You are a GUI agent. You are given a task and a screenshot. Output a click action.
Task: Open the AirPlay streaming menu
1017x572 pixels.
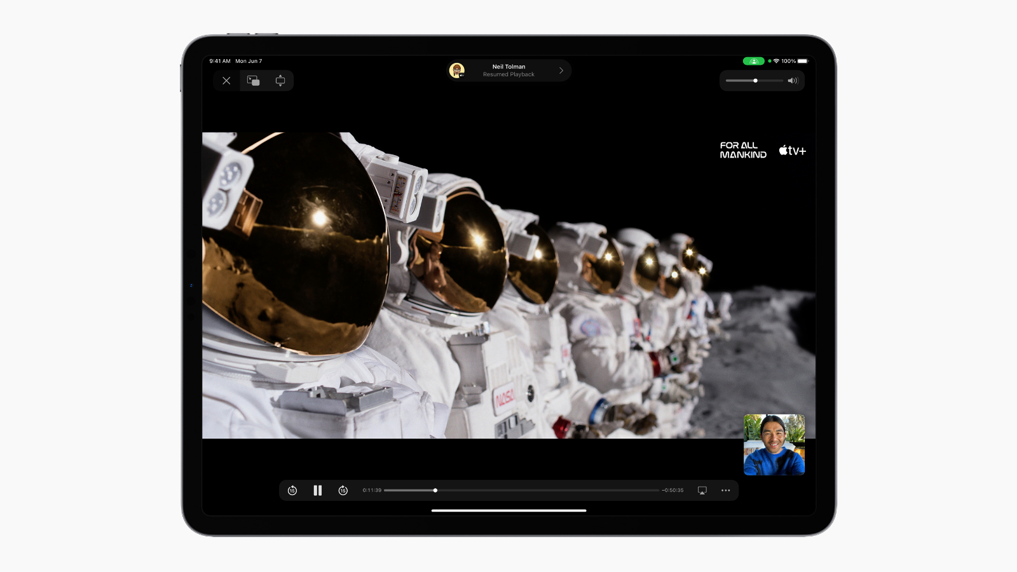coord(702,490)
